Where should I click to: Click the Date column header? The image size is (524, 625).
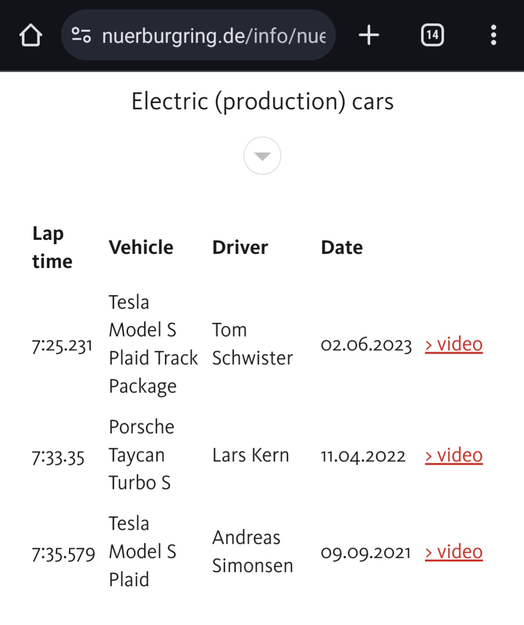[x=341, y=248]
